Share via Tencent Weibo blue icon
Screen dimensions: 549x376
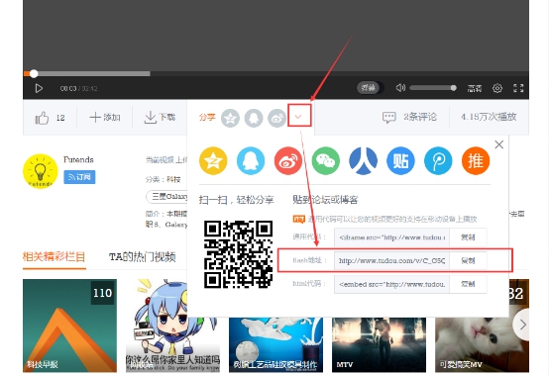[x=438, y=161]
